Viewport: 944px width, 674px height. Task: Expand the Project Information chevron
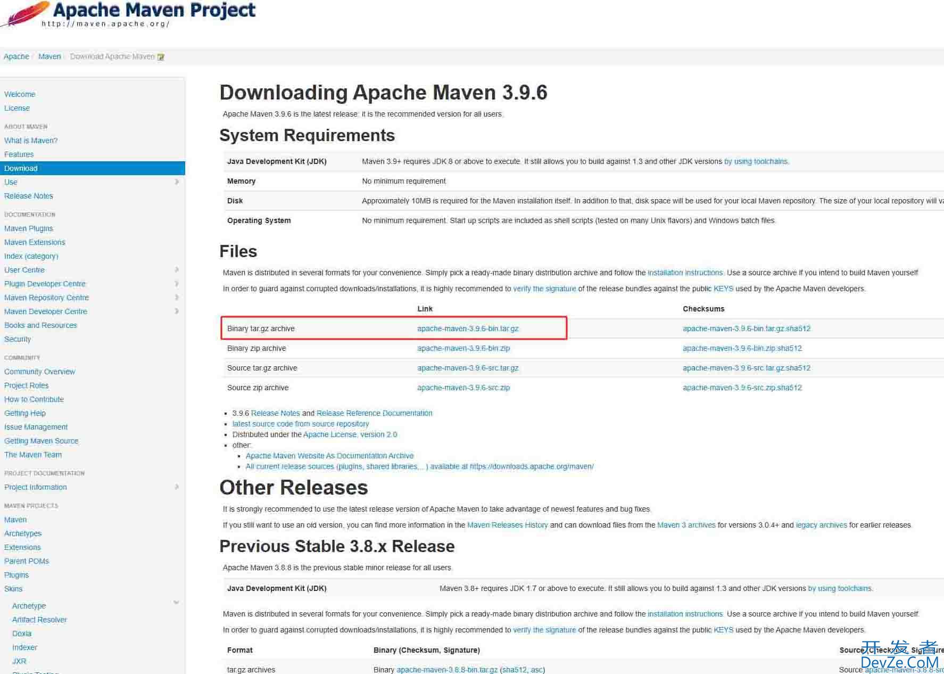click(x=176, y=487)
